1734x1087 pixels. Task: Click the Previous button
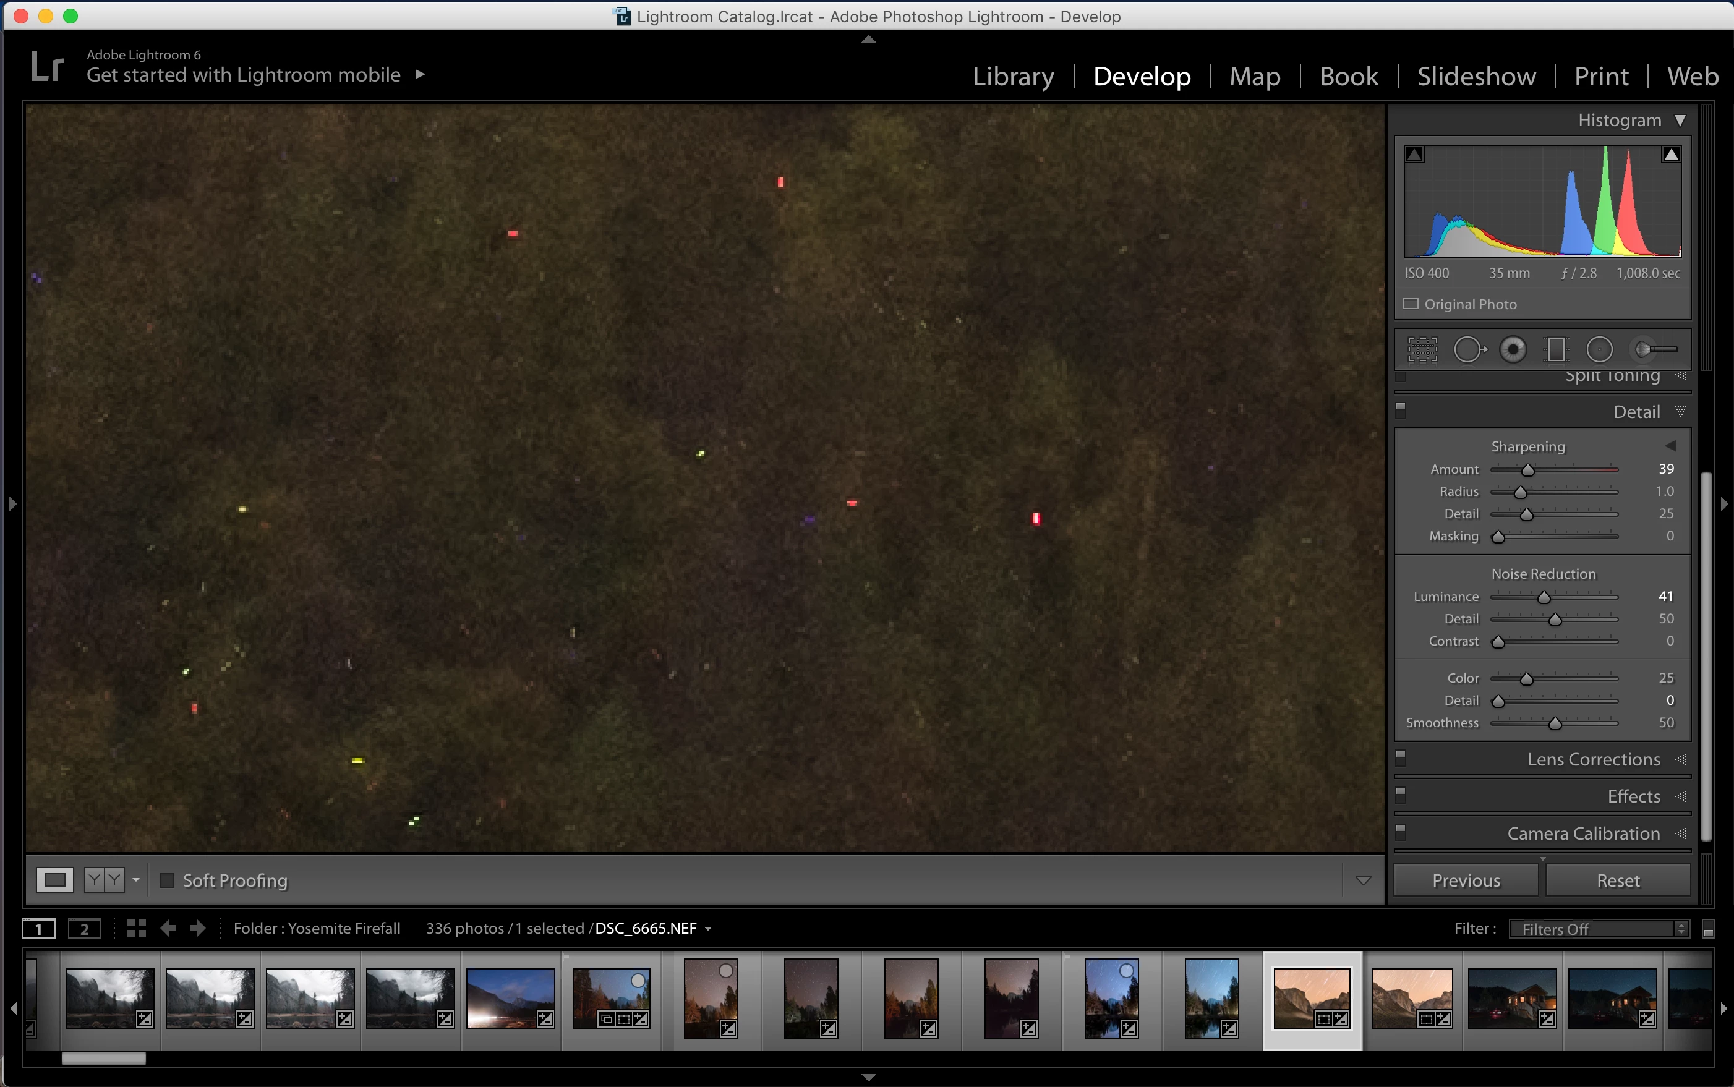point(1466,880)
